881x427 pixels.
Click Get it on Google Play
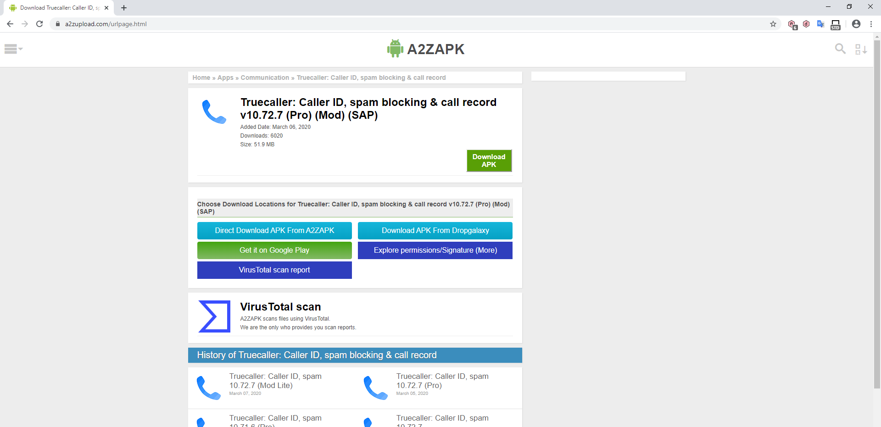point(274,250)
